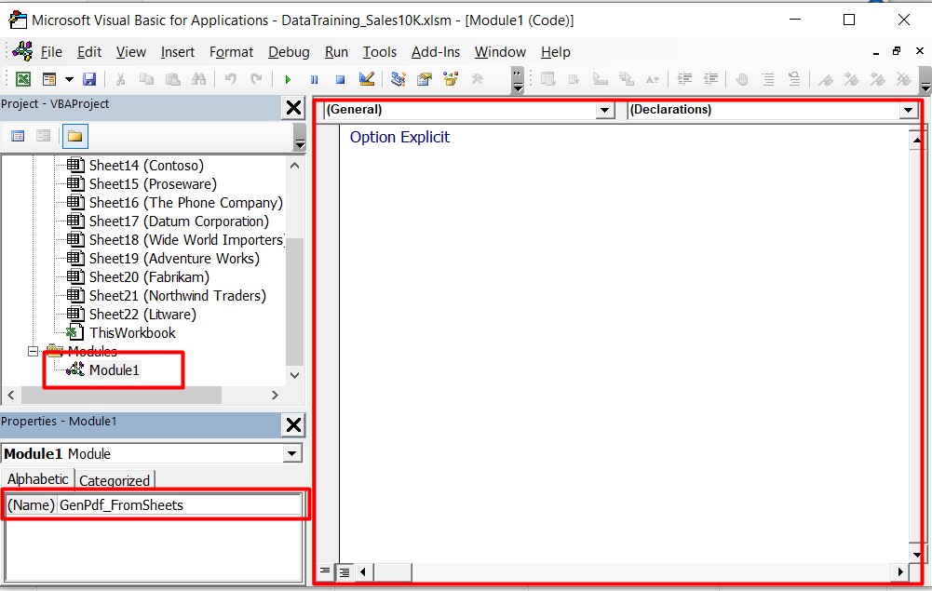Toggle Folders view in Project pane
The height and width of the screenshot is (591, 932).
pos(74,136)
